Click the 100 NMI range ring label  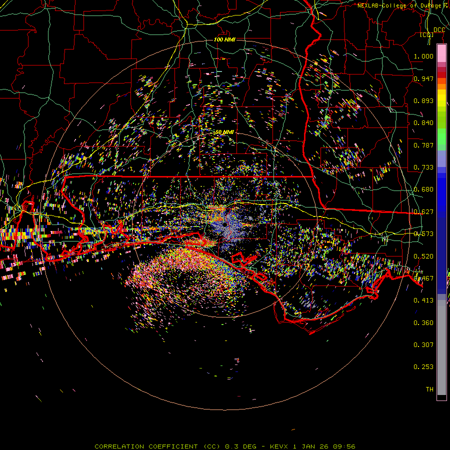point(224,39)
